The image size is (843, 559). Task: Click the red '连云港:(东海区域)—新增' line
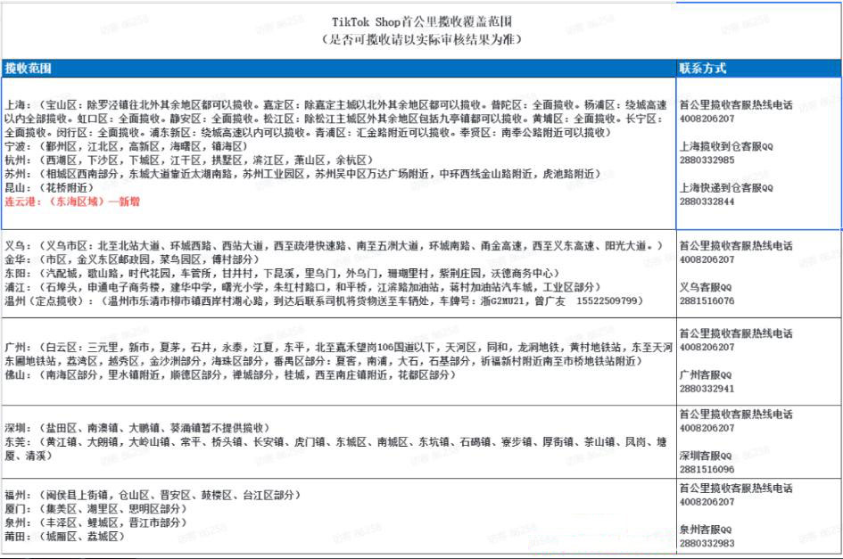[72, 201]
